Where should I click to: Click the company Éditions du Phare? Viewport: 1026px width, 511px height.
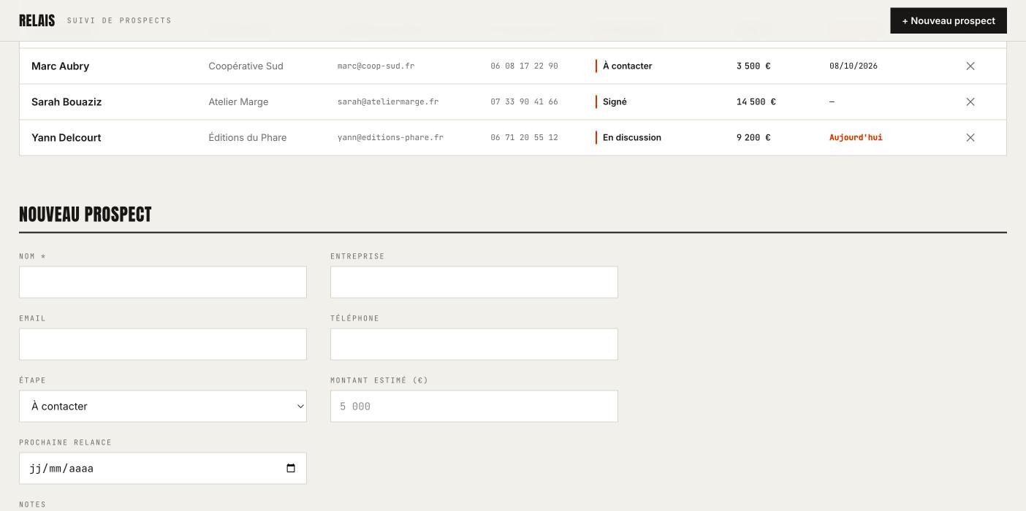coord(248,137)
